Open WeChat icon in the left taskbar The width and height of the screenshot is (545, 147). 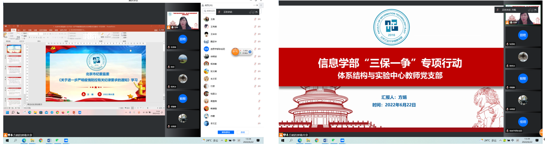(58, 140)
